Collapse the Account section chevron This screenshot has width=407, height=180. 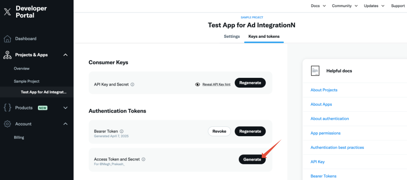coord(66,124)
